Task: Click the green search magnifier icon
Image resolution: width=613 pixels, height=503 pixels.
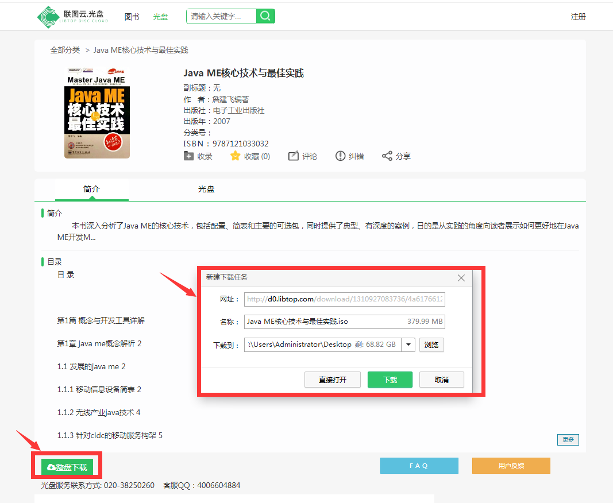Action: tap(265, 16)
